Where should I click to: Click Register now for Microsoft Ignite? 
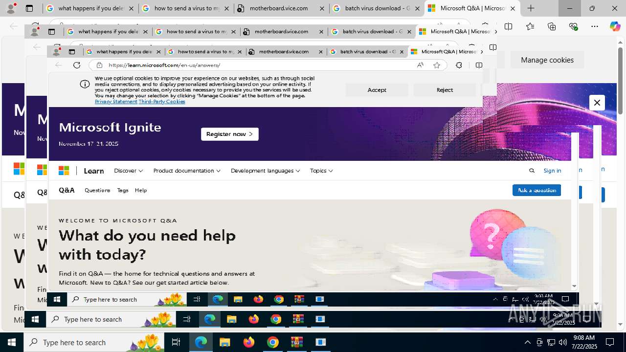pos(229,134)
